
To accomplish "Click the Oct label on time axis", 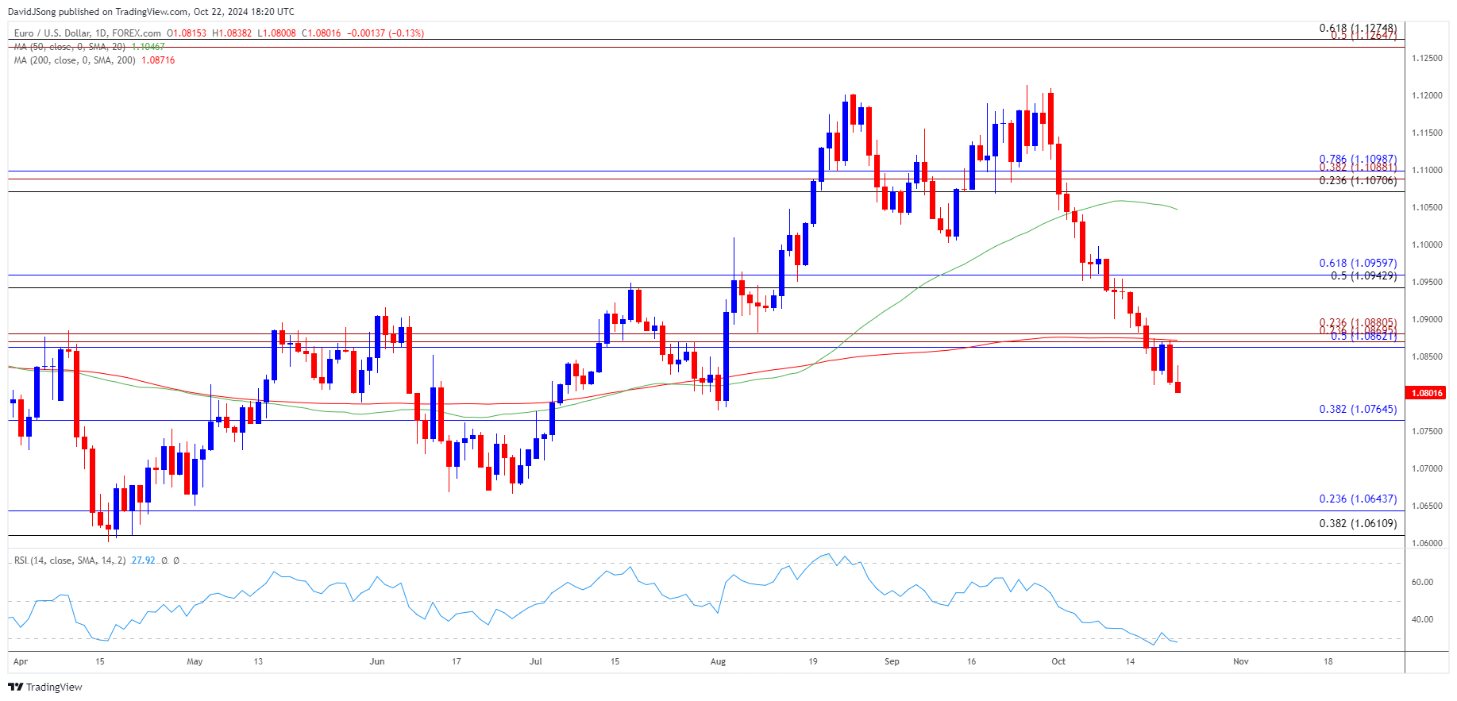I will click(1058, 661).
